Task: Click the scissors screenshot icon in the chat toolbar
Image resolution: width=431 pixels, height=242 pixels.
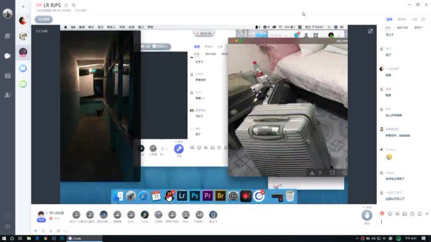Action: click(x=397, y=214)
